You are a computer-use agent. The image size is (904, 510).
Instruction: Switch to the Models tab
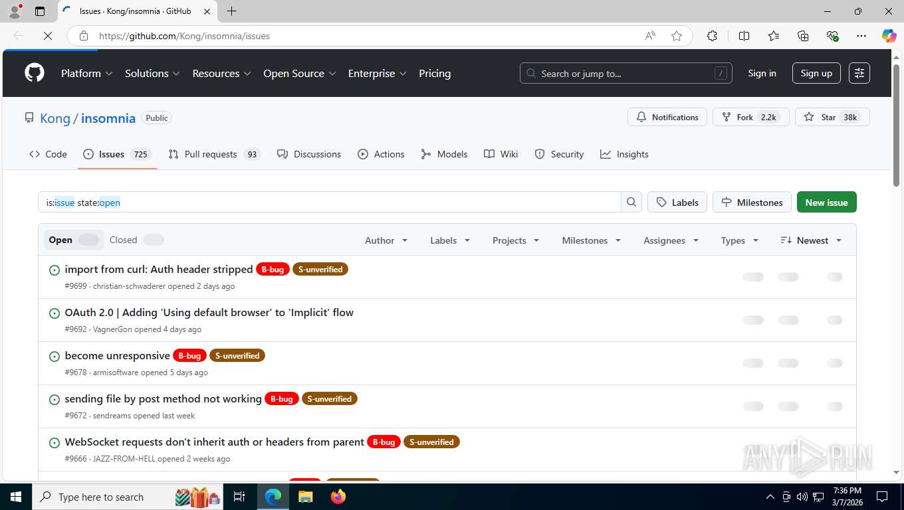coord(444,154)
